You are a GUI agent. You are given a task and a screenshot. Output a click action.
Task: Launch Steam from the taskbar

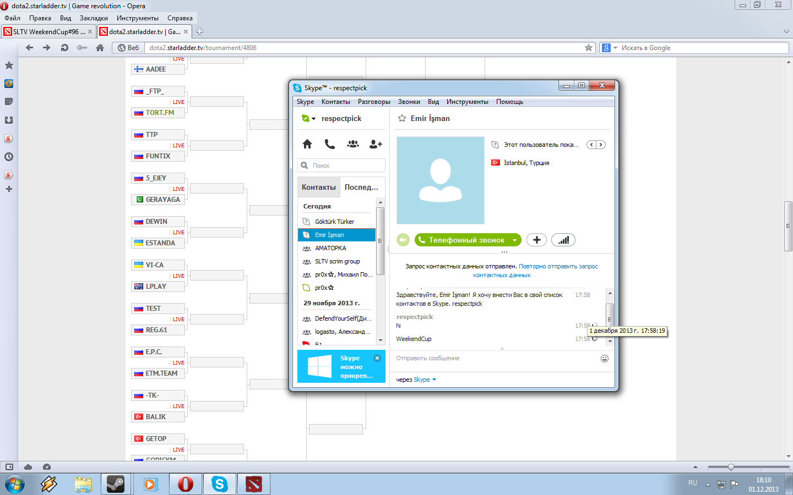116,484
